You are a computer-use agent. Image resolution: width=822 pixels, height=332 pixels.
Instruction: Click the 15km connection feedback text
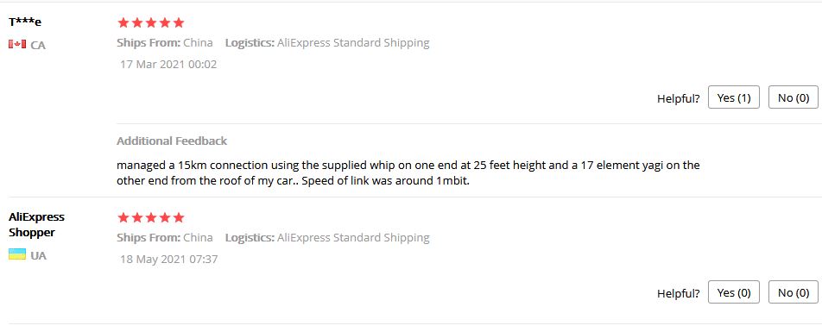408,173
